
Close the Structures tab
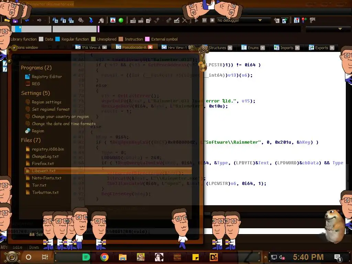[230, 48]
